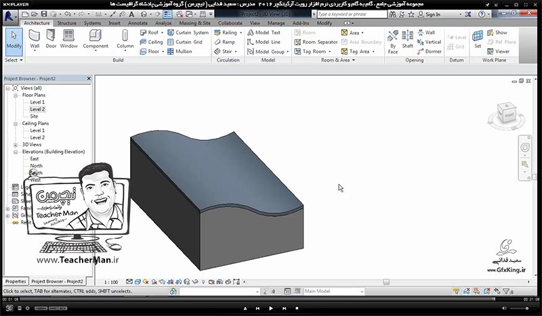Stop the video in KMPlayer

(297, 308)
